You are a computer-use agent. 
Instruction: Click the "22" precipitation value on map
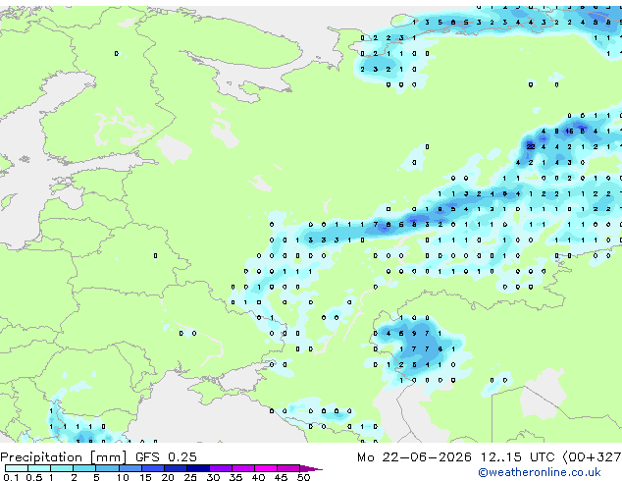pyautogui.click(x=531, y=147)
